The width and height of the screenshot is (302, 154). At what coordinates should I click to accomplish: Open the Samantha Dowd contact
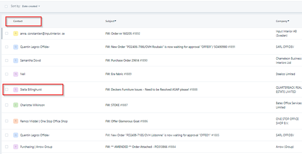point(30,60)
